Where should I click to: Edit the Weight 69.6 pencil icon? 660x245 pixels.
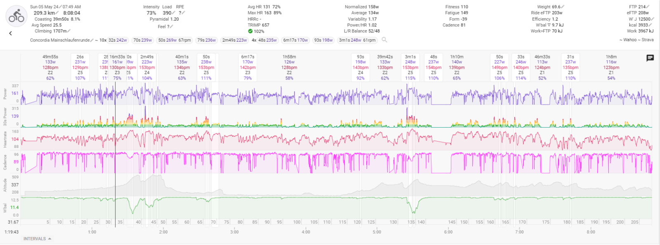(x=563, y=7)
